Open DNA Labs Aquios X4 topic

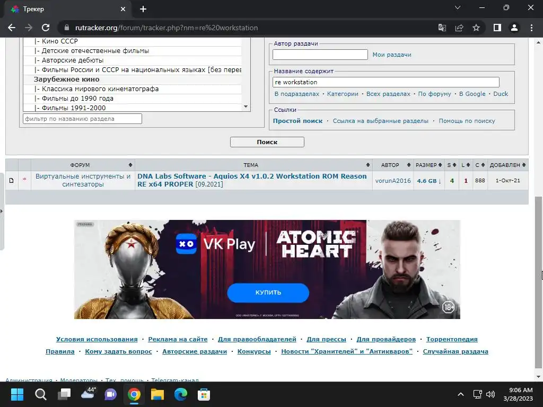(x=252, y=180)
